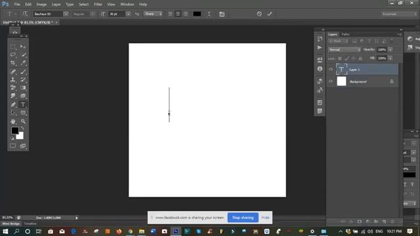
Task: Open the Info panel icon
Action: click(x=320, y=69)
